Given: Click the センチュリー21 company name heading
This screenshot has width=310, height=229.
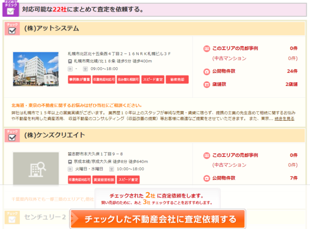Looking at the screenshot, I should tap(45, 217).
